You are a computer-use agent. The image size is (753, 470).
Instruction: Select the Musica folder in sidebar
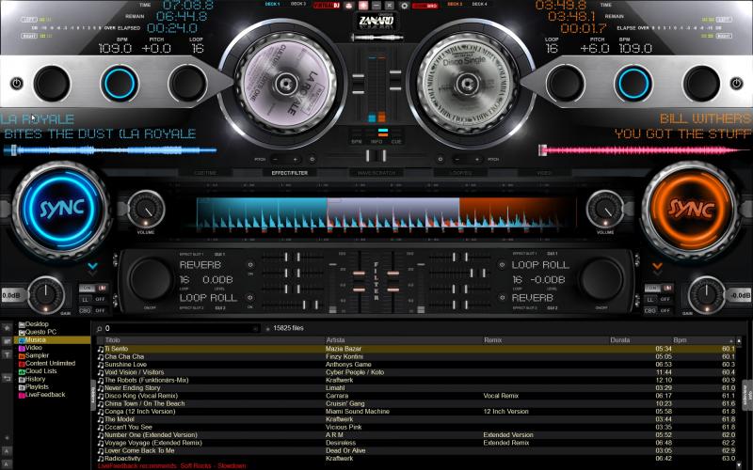(35, 339)
